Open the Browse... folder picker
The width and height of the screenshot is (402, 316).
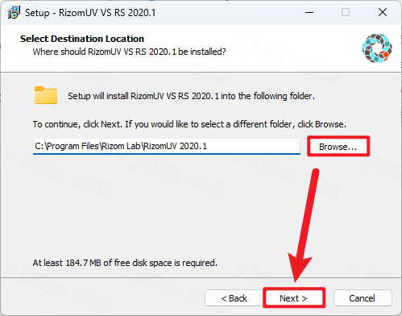pos(338,147)
